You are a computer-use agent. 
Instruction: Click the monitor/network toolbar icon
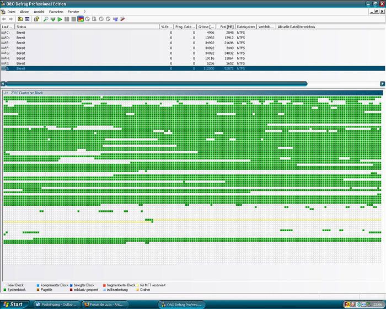coord(115,19)
